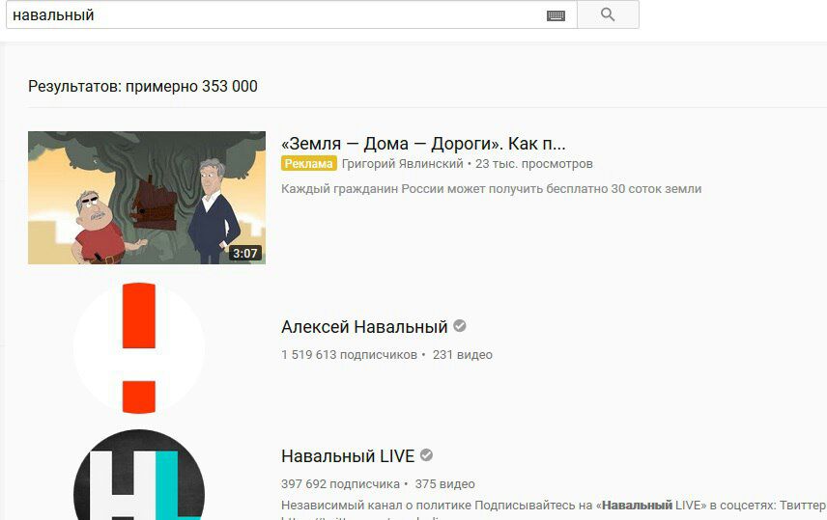
Task: Open the Яблинский ad video thumbnail
Action: tap(147, 198)
